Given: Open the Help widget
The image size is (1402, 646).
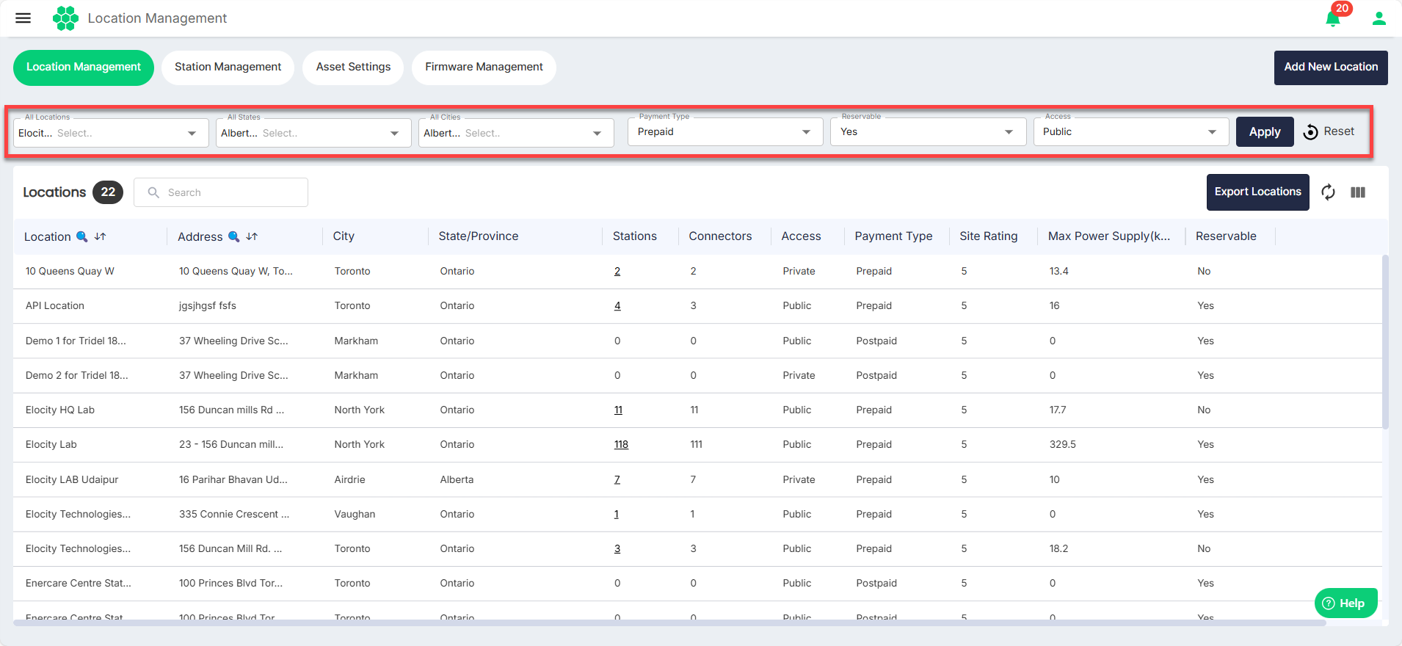Looking at the screenshot, I should tap(1345, 603).
